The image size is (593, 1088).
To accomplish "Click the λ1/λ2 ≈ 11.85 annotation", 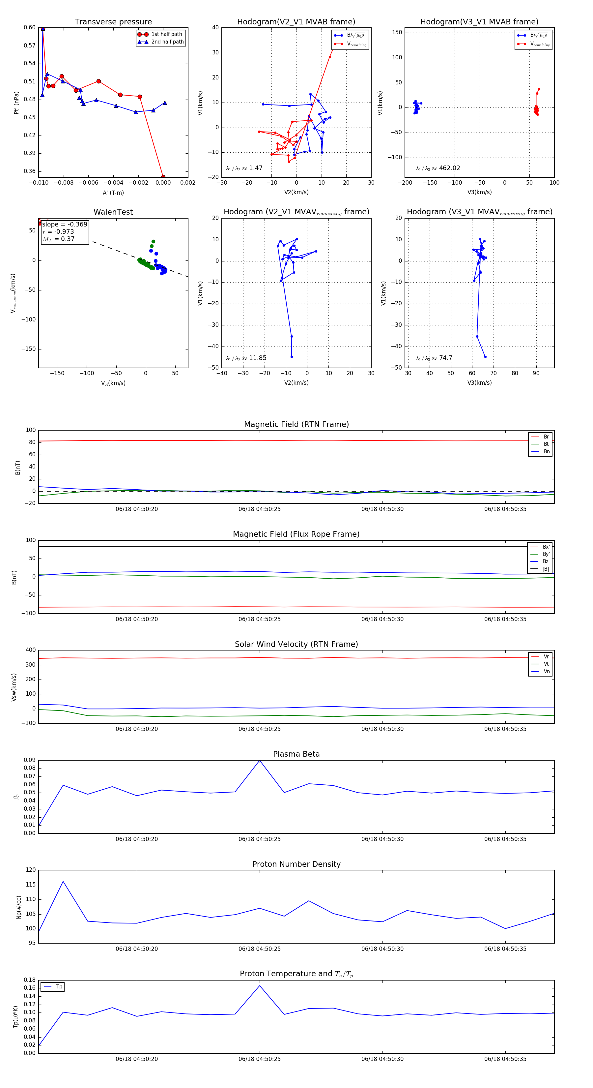I will (246, 358).
